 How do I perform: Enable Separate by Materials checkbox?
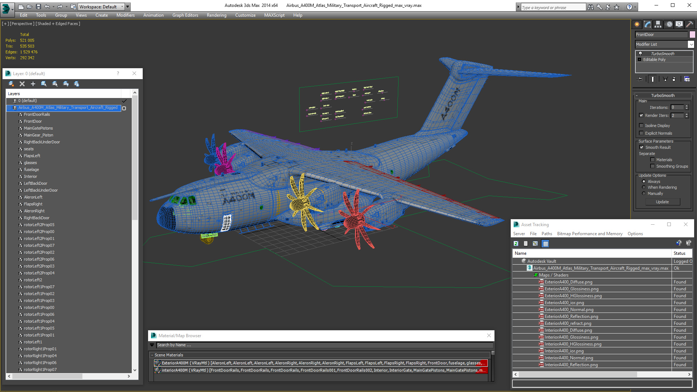click(653, 160)
